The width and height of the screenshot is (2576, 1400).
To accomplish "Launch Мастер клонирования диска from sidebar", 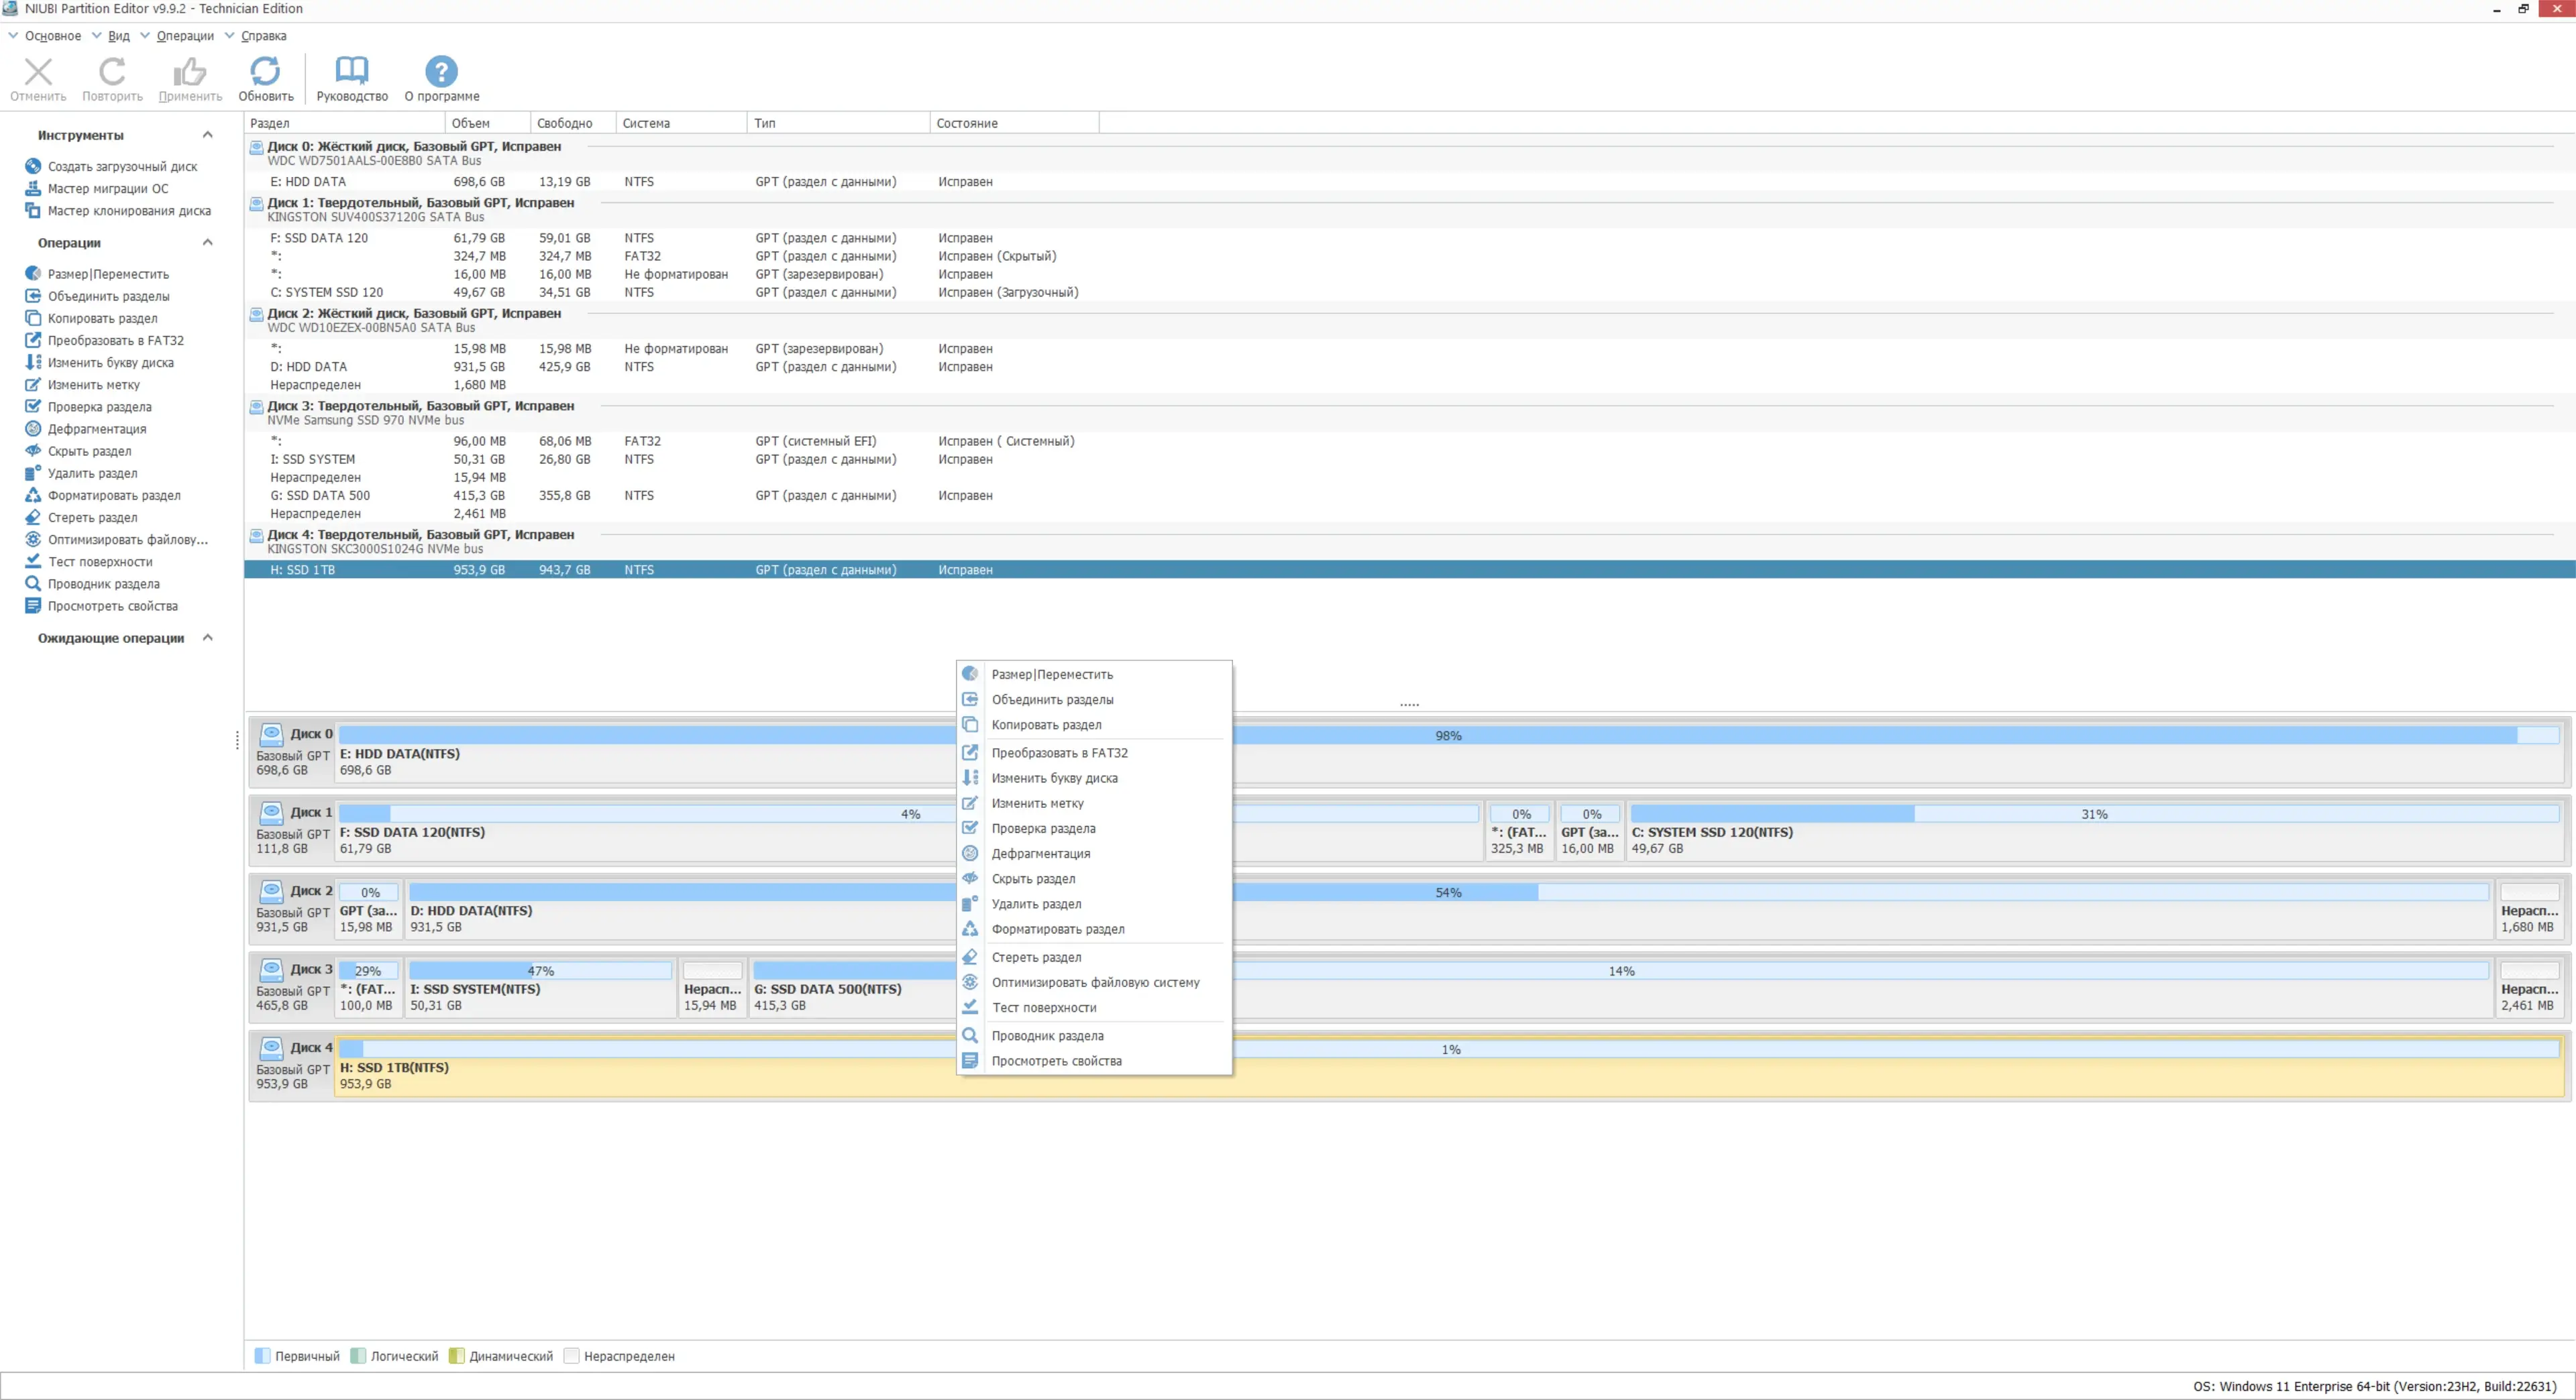I will pyautogui.click(x=129, y=211).
